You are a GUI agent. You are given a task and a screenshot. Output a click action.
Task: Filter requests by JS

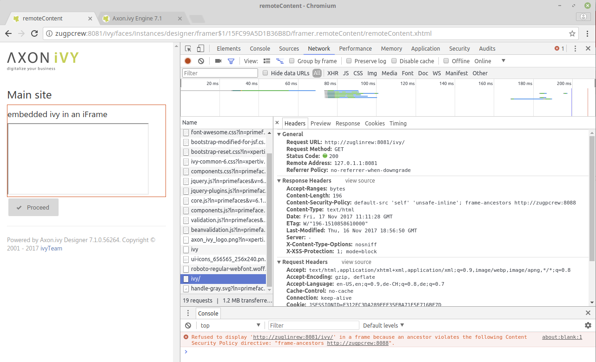click(346, 73)
